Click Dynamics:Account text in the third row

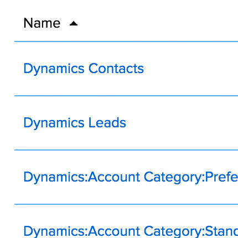point(82,177)
